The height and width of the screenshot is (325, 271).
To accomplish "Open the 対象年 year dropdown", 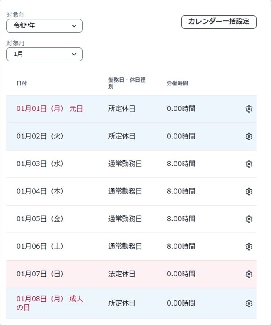I will coord(44,26).
